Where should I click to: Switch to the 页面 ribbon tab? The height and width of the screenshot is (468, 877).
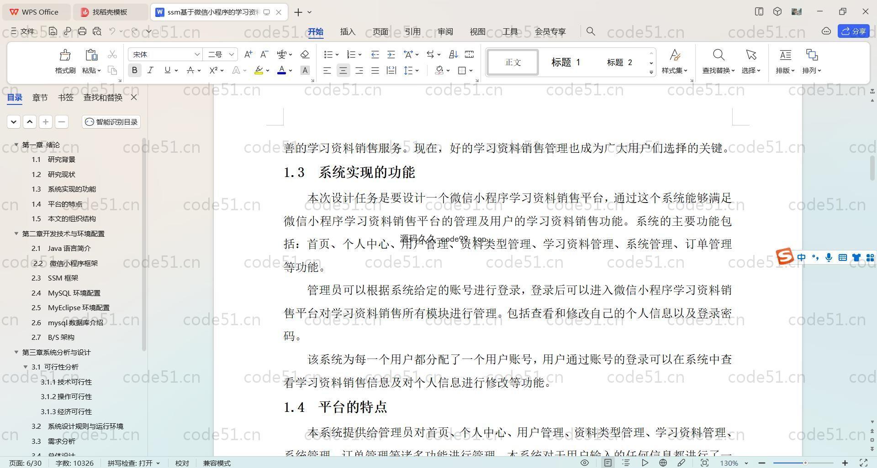click(x=380, y=31)
